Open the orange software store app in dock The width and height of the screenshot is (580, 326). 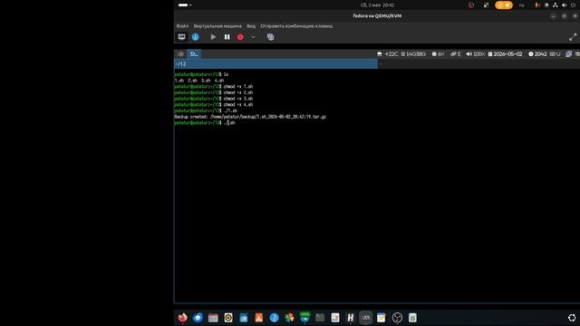click(259, 318)
